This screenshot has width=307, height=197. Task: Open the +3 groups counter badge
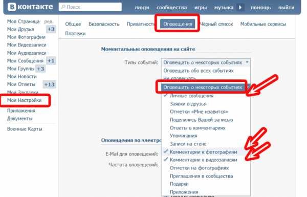pyautogui.click(x=40, y=69)
